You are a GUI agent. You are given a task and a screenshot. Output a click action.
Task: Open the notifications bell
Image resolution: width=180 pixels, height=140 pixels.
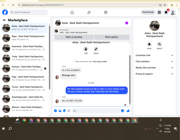pos(166,12)
